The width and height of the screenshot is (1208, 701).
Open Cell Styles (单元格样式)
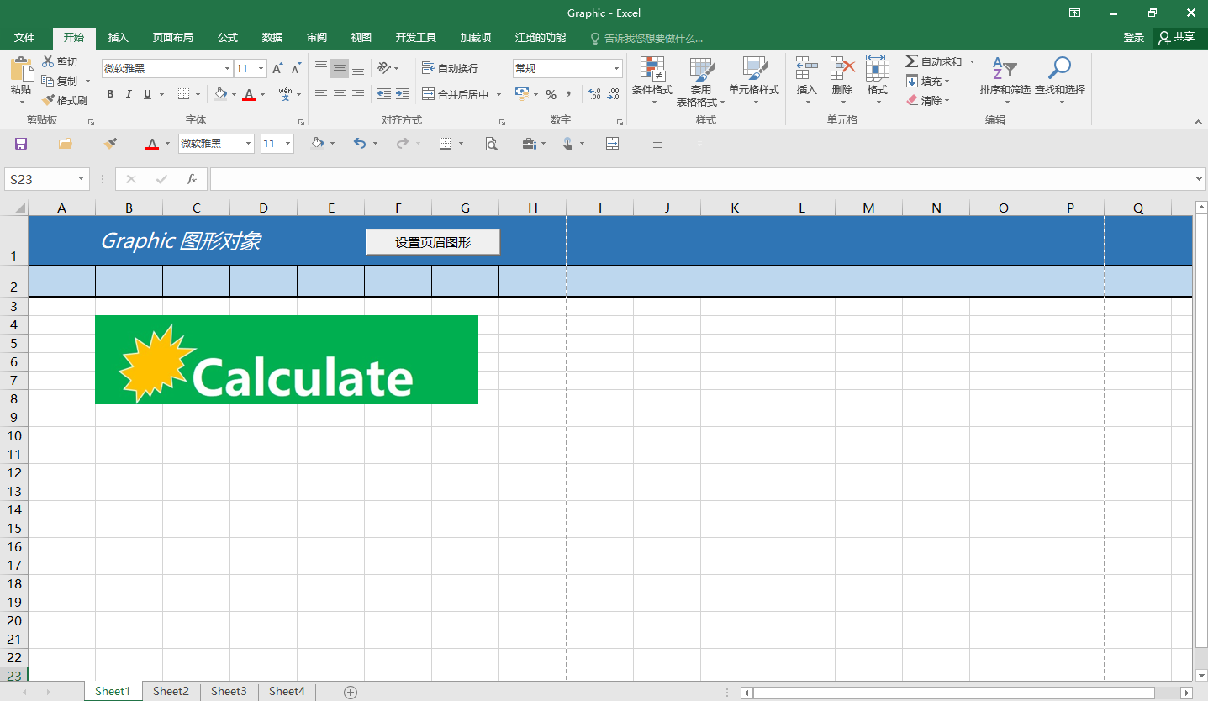(x=754, y=81)
